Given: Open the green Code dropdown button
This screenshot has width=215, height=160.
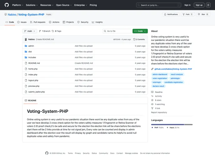Looking at the screenshot, I should (140, 31).
